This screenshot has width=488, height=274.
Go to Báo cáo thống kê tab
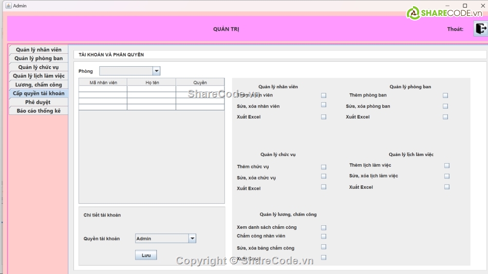coord(39,111)
